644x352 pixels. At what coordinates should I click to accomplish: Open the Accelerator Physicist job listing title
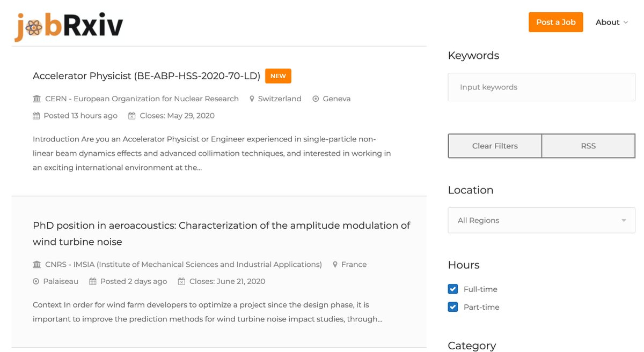pos(147,76)
